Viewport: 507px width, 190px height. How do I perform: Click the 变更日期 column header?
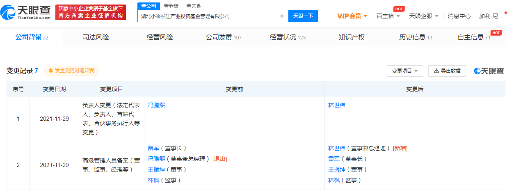click(x=54, y=89)
